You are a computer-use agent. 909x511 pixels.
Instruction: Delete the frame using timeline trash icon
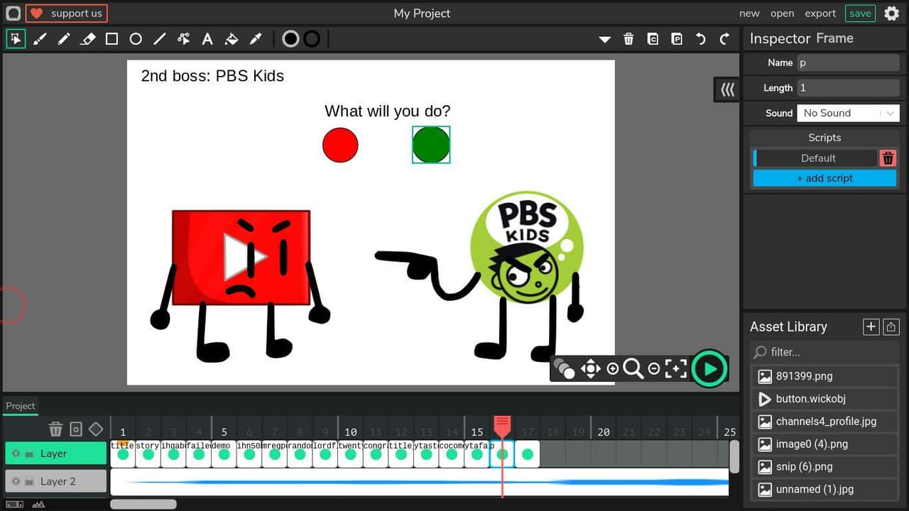(x=55, y=429)
